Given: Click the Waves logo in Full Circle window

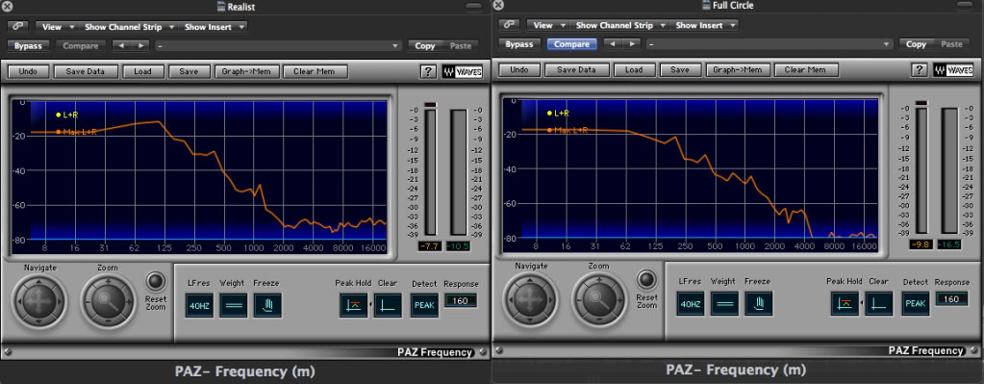Looking at the screenshot, I should coord(954,70).
